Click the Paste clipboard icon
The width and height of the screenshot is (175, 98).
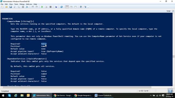23,7
